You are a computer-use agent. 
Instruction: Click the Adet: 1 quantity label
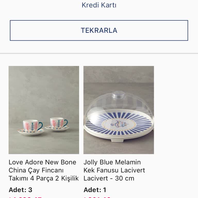pyautogui.click(x=95, y=190)
